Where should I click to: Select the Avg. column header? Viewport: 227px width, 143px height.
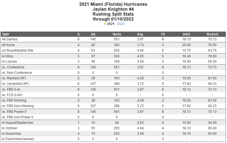click(x=140, y=34)
